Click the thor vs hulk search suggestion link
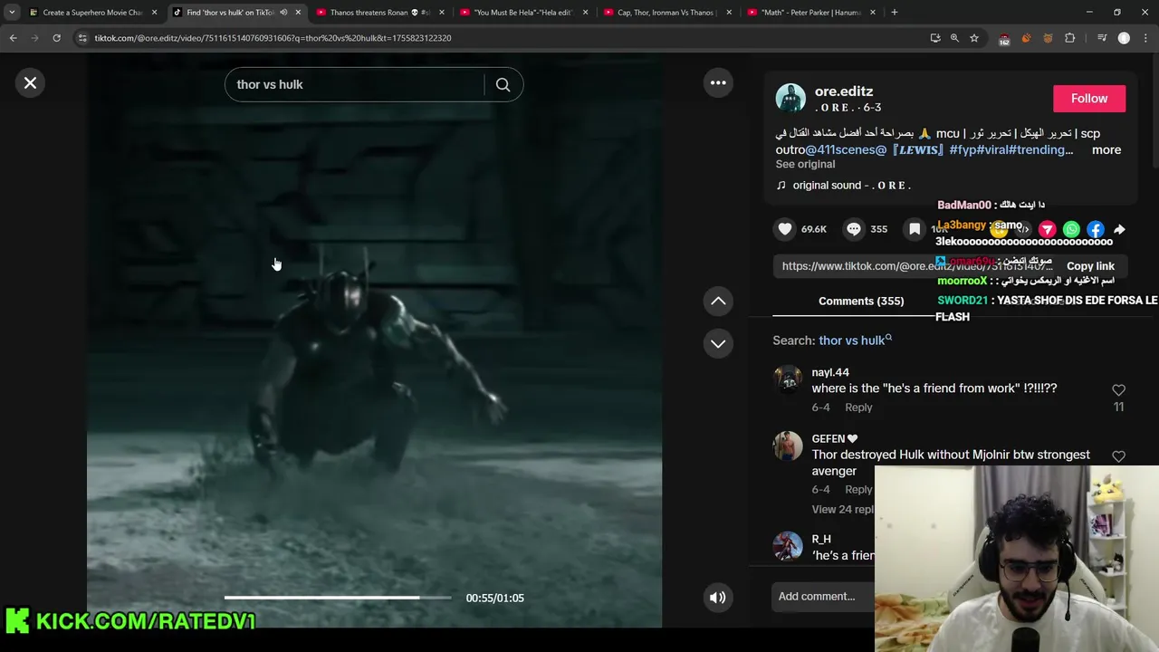Image resolution: width=1159 pixels, height=652 pixels. click(855, 340)
